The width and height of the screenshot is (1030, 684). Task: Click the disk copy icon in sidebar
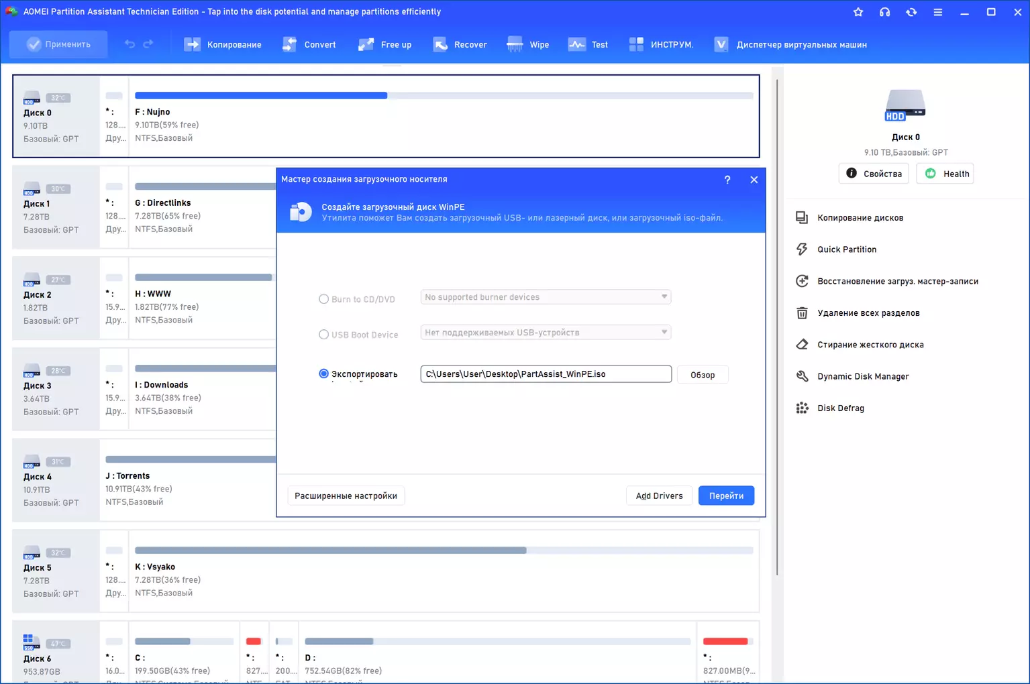tap(802, 217)
